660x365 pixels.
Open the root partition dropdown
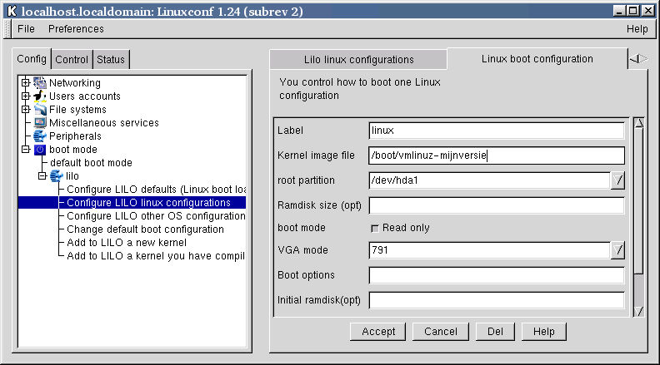(x=617, y=180)
